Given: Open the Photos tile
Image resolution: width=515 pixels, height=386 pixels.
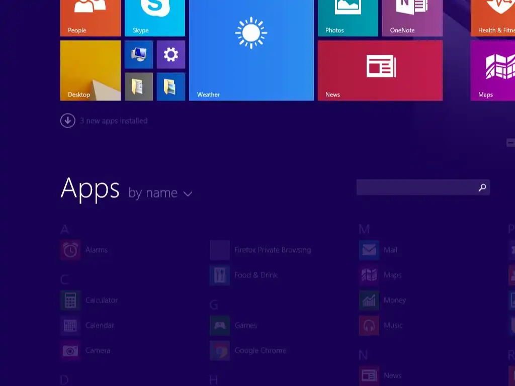Looking at the screenshot, I should pyautogui.click(x=348, y=18).
